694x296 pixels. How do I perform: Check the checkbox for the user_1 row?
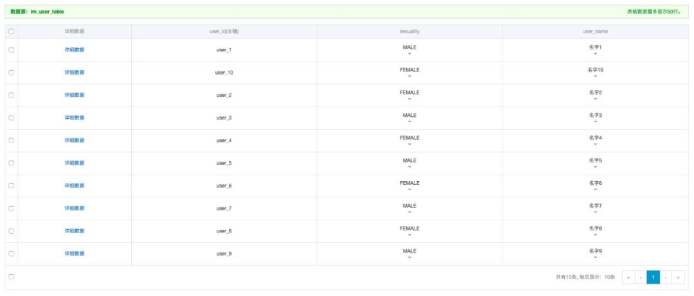pyautogui.click(x=12, y=50)
